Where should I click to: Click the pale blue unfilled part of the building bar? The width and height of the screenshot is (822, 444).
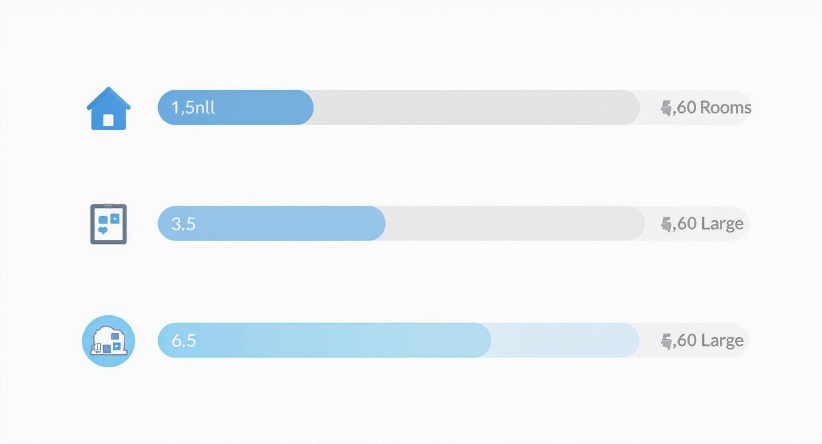[564, 341]
